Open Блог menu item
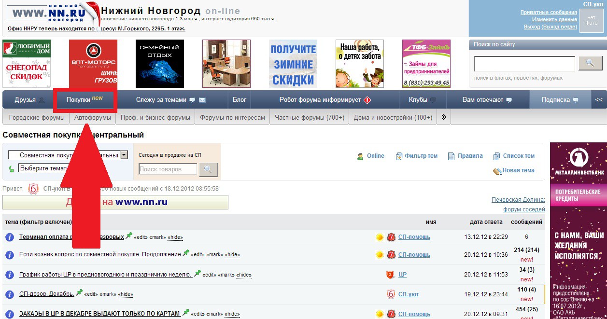Viewport: 607px width, 319px height. (x=240, y=100)
